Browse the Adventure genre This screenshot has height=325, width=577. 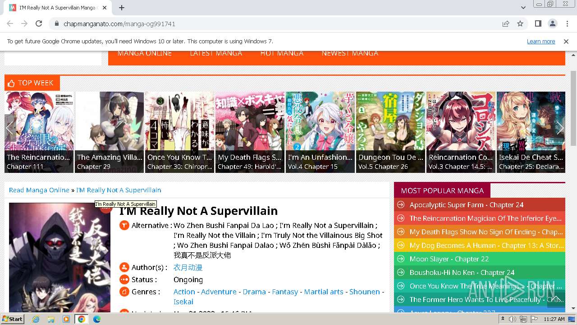click(x=219, y=292)
